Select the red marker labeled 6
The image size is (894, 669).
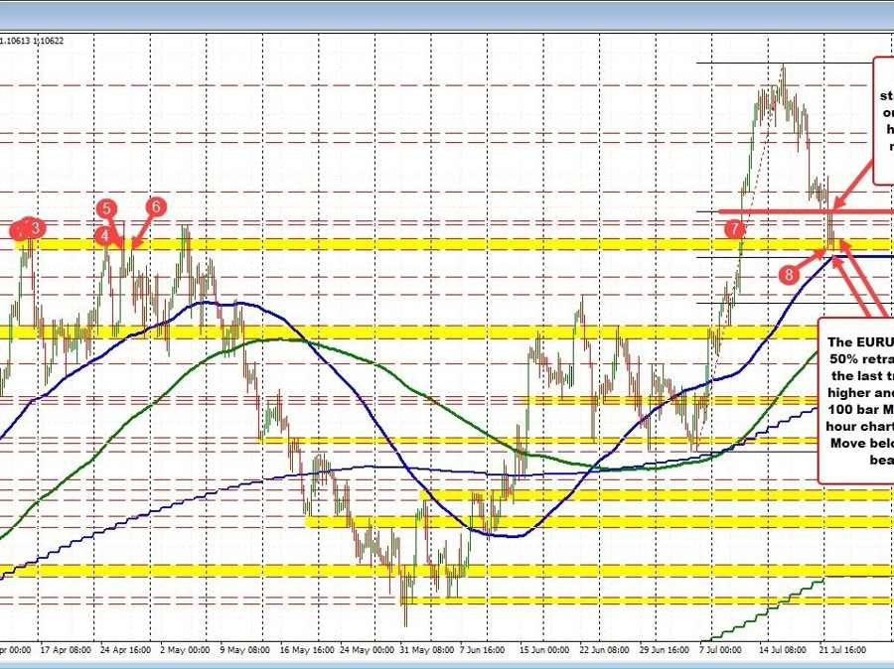coord(156,206)
